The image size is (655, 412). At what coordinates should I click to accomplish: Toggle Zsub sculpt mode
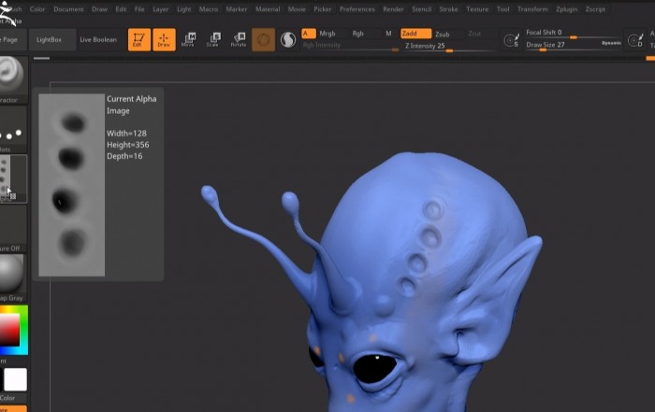tap(443, 34)
